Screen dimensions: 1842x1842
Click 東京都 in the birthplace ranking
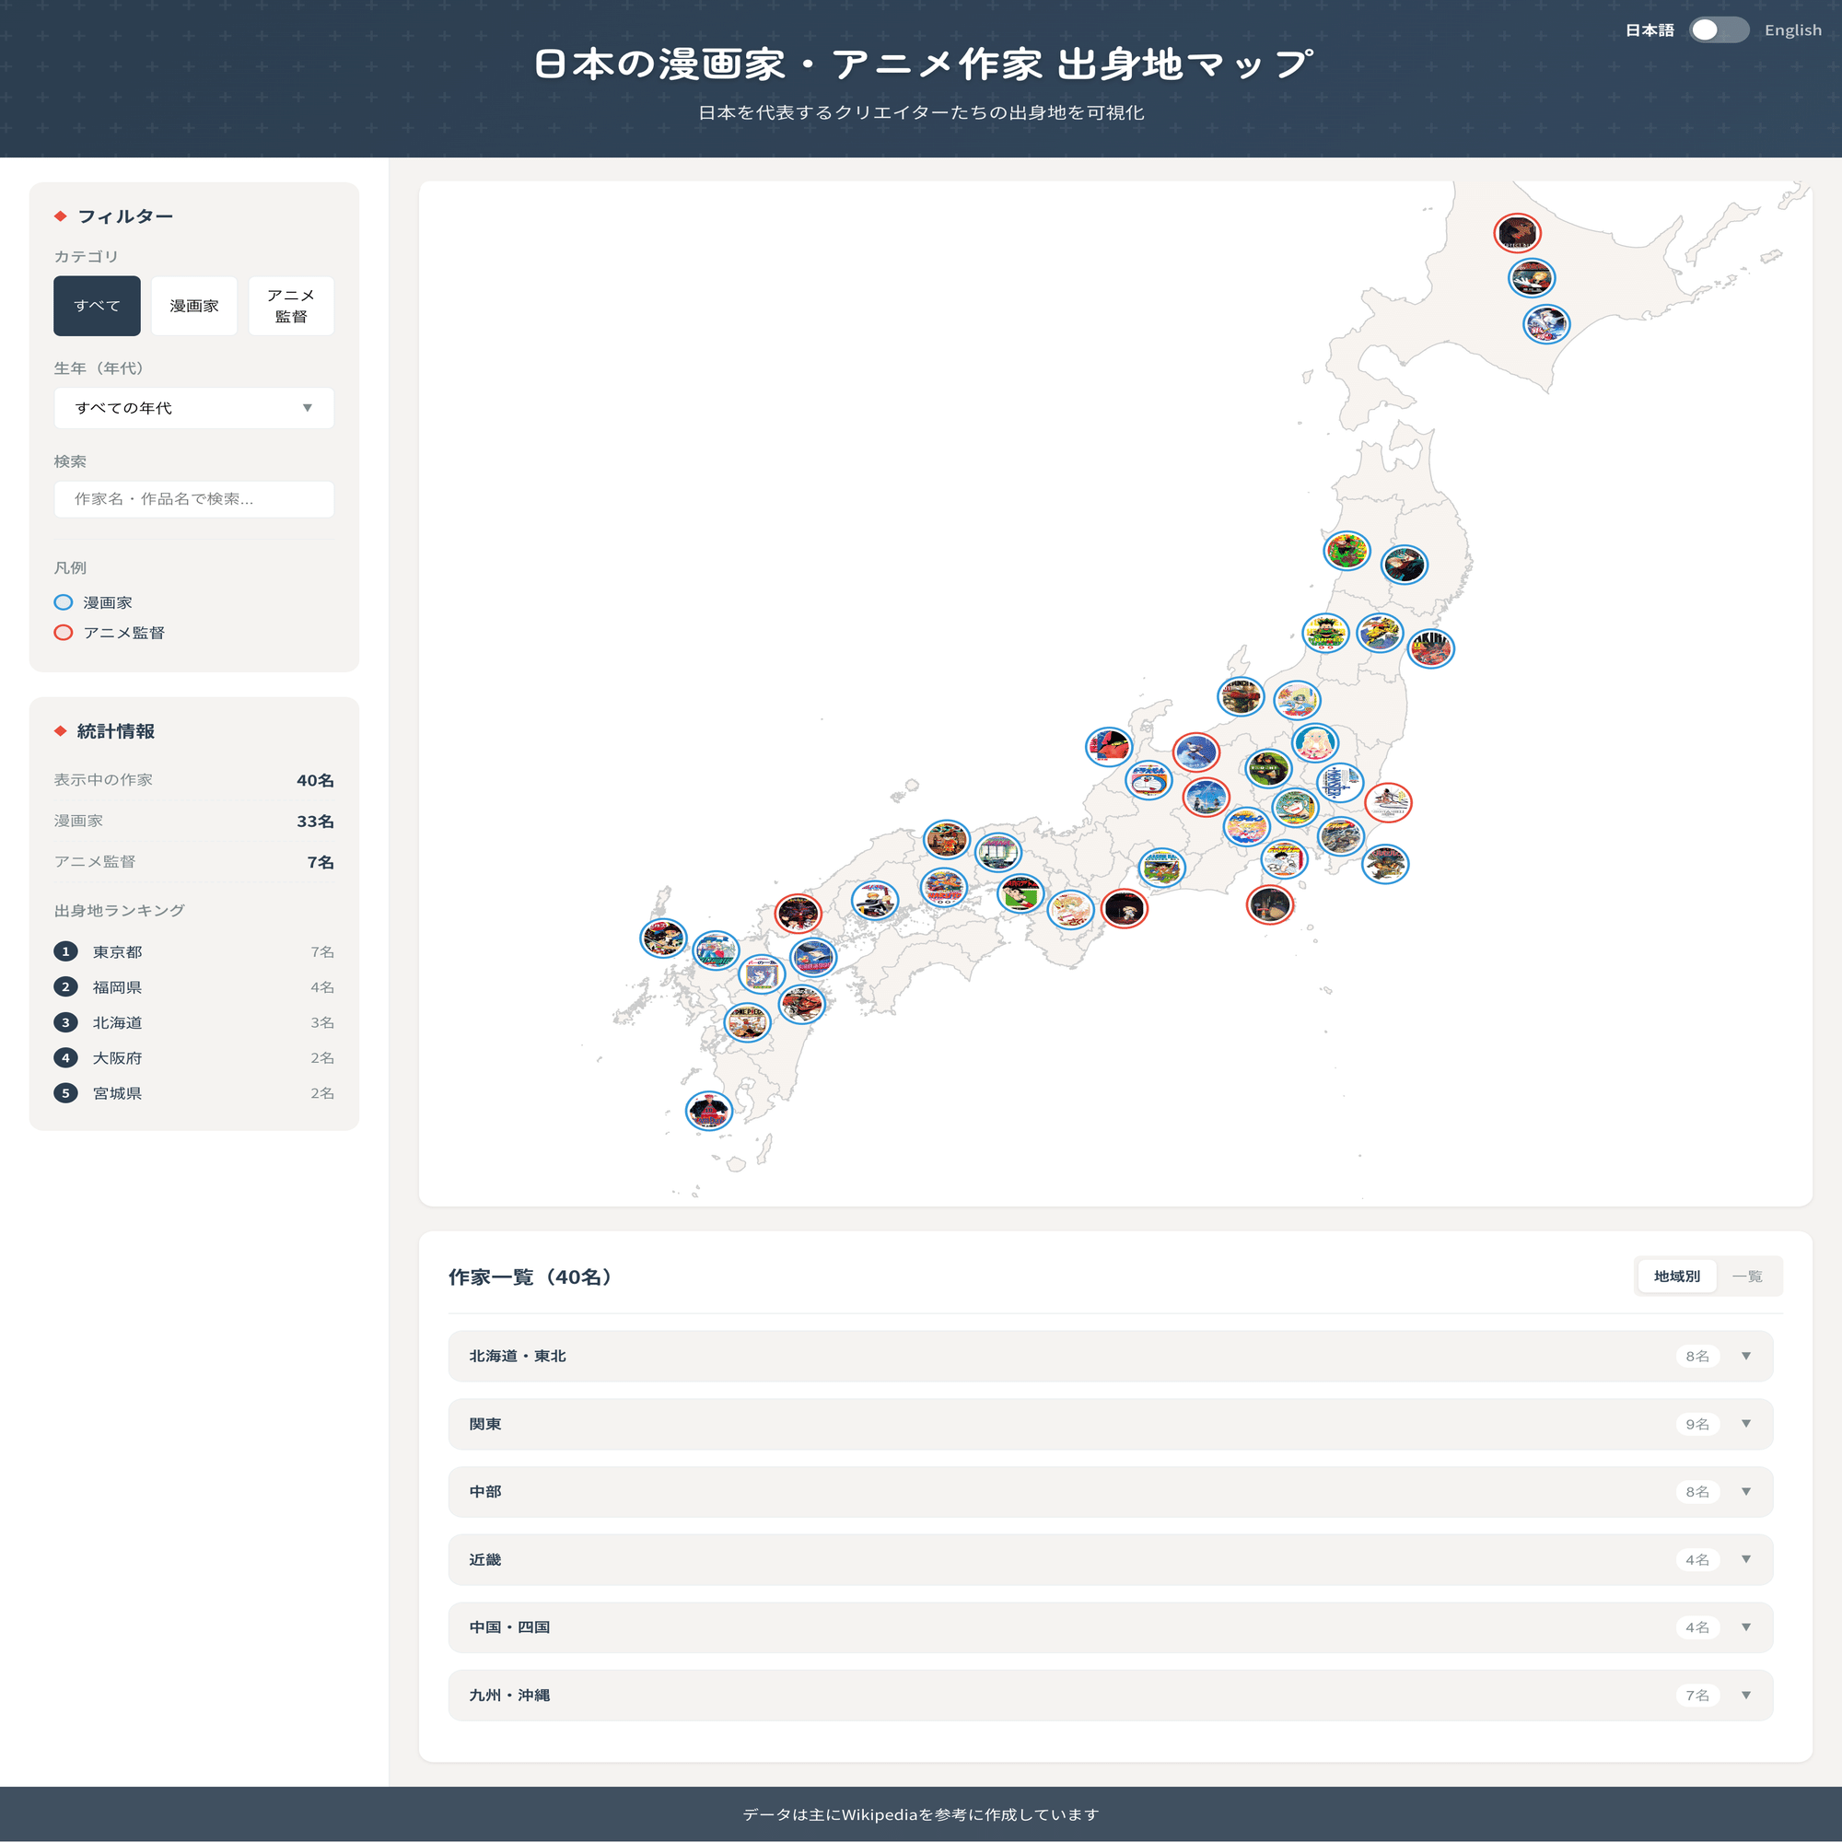(x=117, y=951)
